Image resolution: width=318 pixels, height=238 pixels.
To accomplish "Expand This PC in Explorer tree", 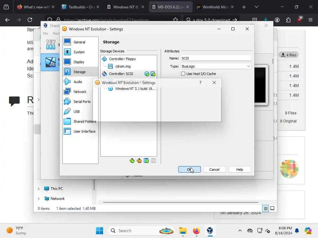I will click(x=39, y=189).
